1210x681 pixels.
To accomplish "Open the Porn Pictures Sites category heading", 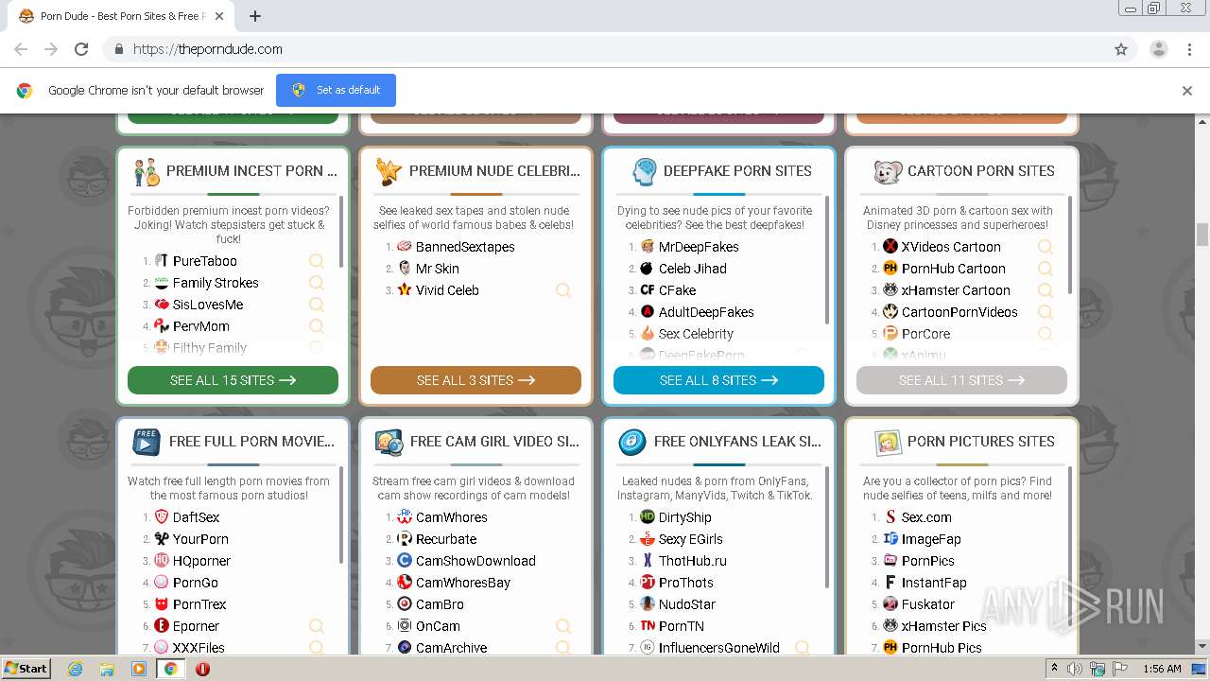I will (x=981, y=442).
